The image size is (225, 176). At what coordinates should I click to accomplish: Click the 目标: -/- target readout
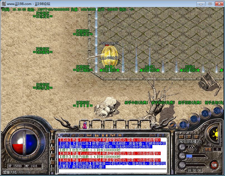click(127, 9)
